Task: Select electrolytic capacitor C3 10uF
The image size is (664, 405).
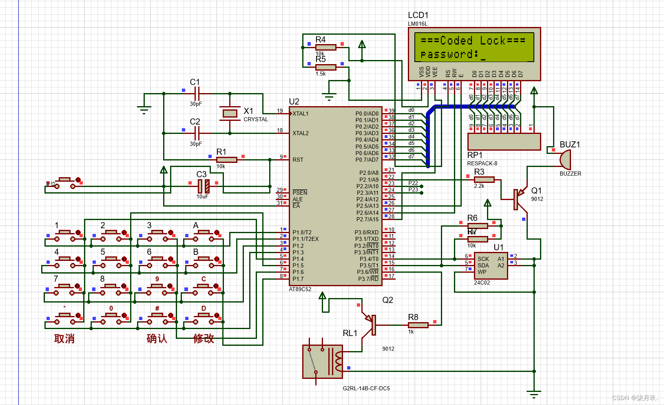Action: pyautogui.click(x=204, y=186)
